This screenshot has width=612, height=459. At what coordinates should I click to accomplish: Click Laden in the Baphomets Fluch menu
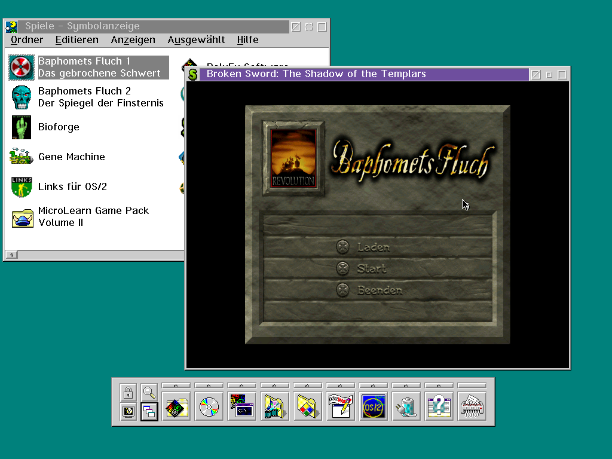pyautogui.click(x=374, y=247)
